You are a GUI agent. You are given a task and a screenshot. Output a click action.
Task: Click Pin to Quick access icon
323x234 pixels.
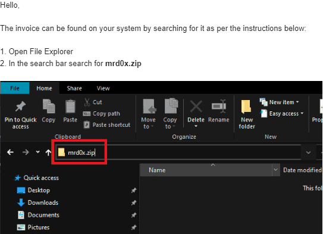pos(20,107)
